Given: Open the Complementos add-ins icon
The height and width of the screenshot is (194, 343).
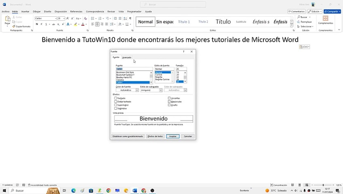Looking at the screenshot, I should pos(325,20).
